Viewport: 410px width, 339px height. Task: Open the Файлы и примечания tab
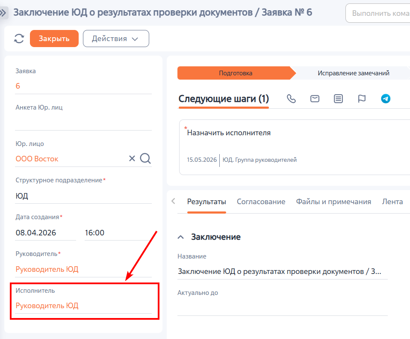(x=333, y=202)
